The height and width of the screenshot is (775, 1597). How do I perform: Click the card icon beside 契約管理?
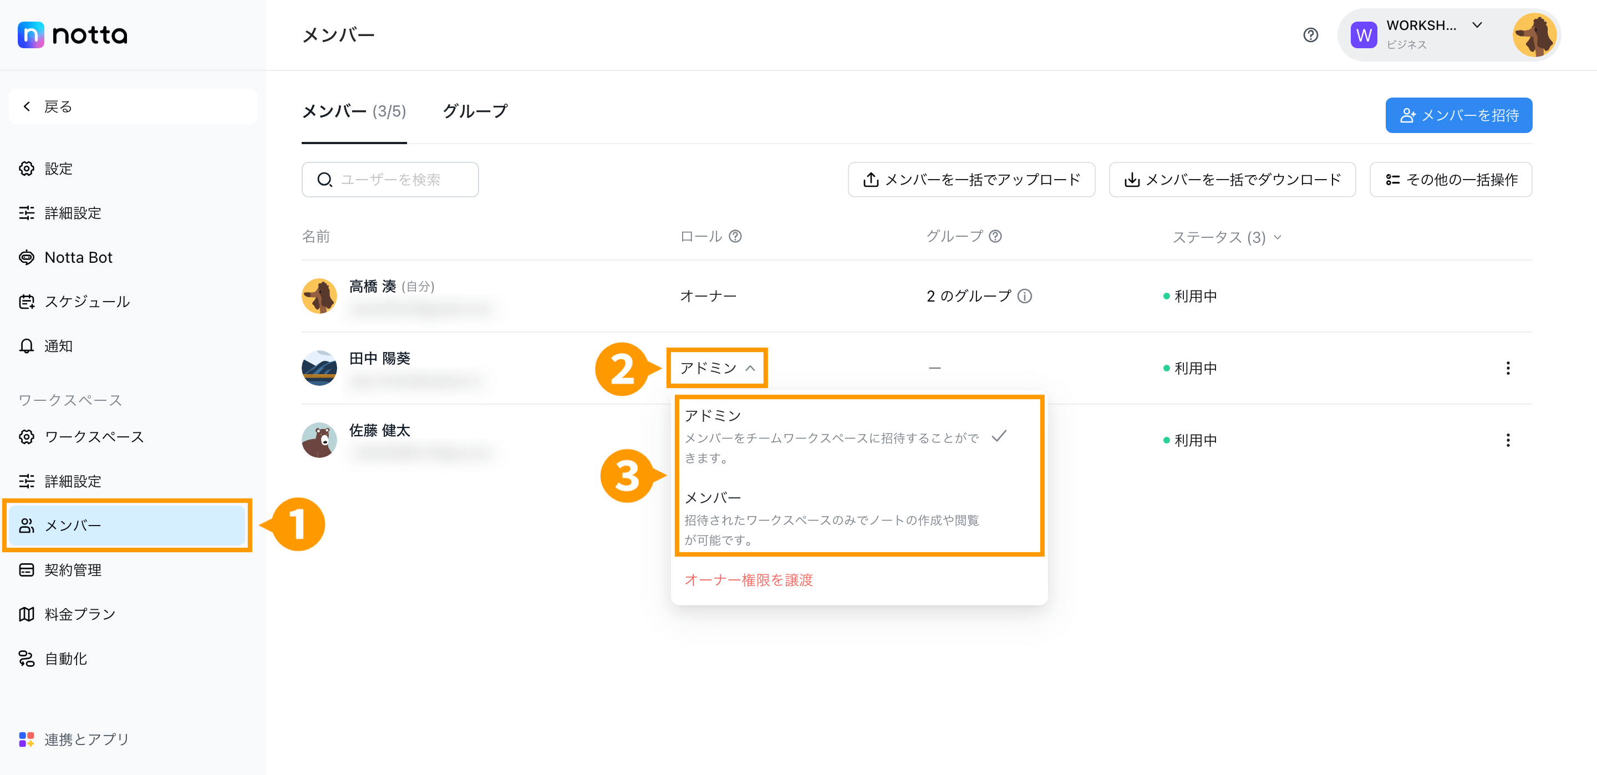coord(26,570)
